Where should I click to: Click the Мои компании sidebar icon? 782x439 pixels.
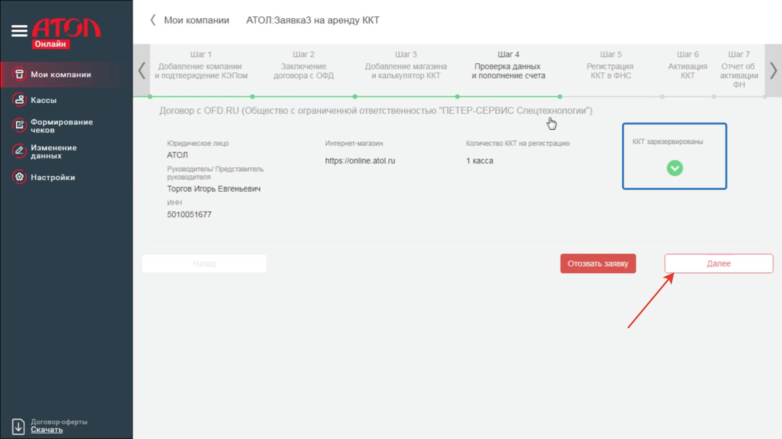(19, 74)
